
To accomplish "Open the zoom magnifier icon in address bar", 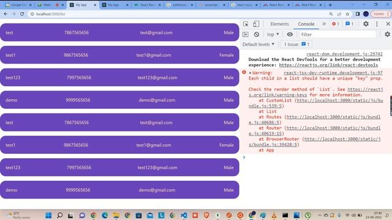I will pos(331,14).
